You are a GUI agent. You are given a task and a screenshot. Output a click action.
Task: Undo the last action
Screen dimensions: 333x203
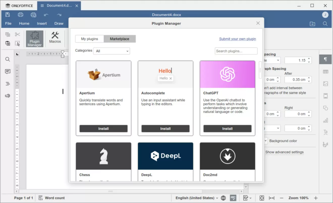(46, 15)
